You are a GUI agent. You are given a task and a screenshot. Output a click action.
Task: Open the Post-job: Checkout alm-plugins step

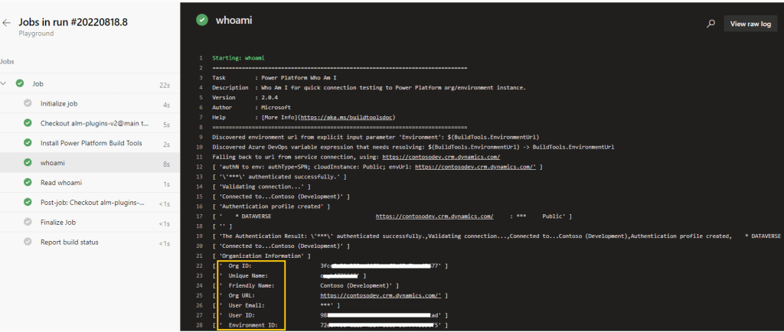(x=92, y=203)
